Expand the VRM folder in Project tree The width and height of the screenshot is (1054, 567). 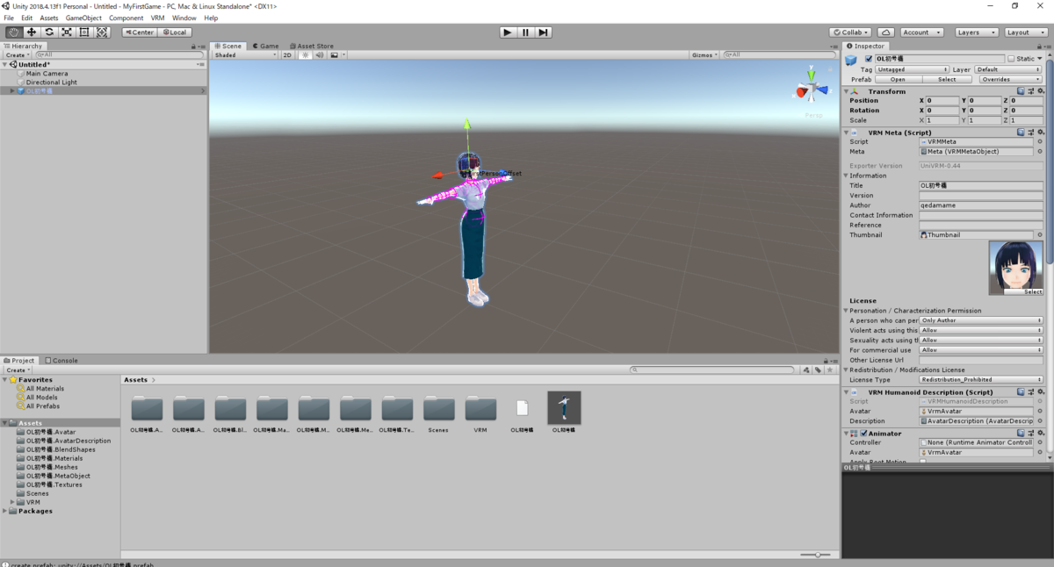[12, 502]
